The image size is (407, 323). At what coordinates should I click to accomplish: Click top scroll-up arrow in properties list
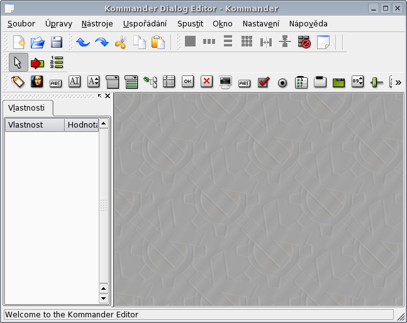pos(104,123)
